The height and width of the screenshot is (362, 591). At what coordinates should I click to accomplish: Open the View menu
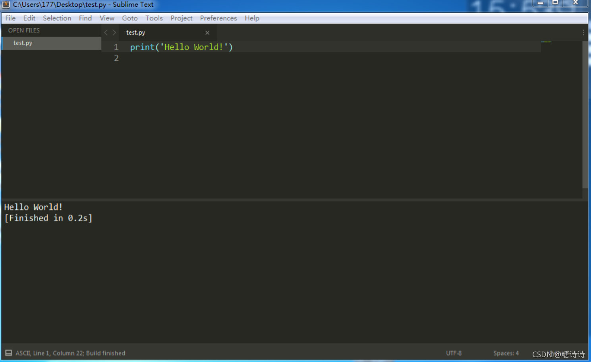[107, 18]
